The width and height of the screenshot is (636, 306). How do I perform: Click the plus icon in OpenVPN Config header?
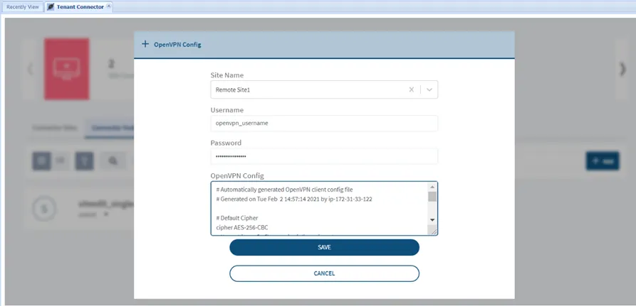145,44
